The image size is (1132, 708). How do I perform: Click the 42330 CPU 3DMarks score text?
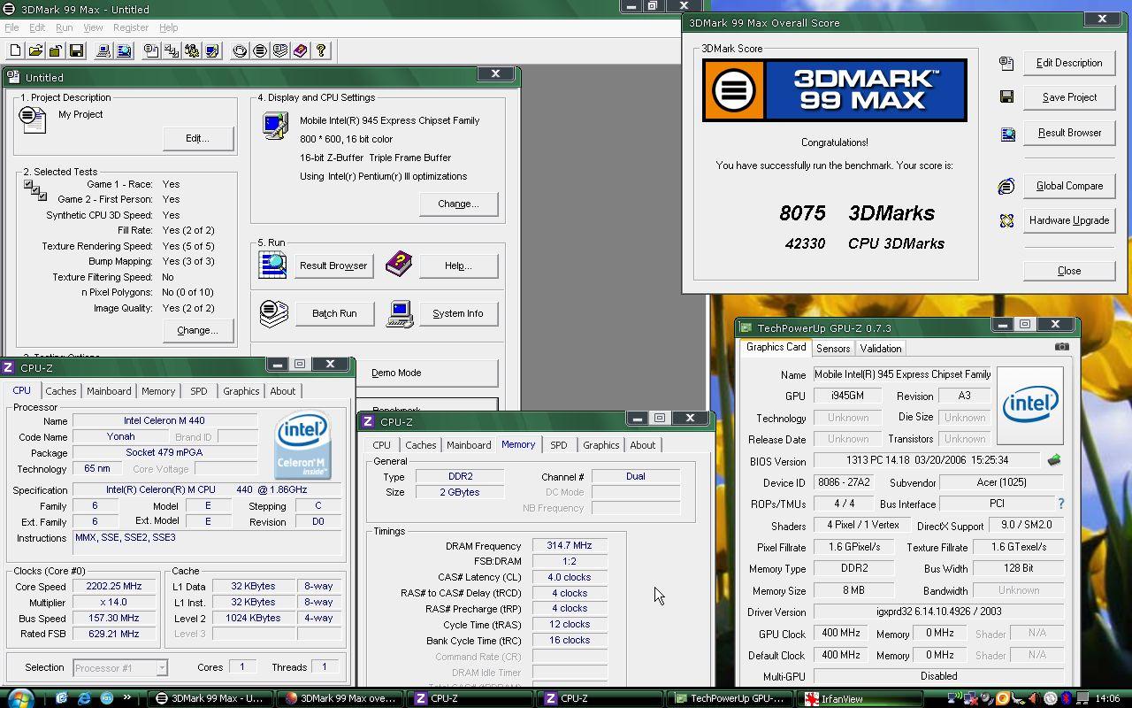pyautogui.click(x=864, y=243)
